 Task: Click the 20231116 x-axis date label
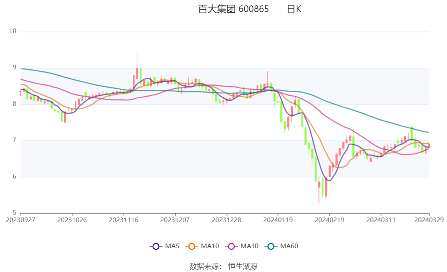(123, 220)
